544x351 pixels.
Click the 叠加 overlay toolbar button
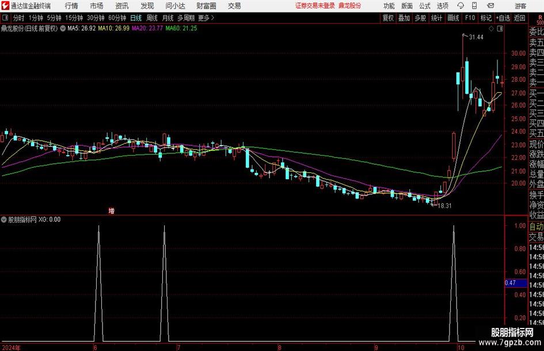pyautogui.click(x=404, y=18)
